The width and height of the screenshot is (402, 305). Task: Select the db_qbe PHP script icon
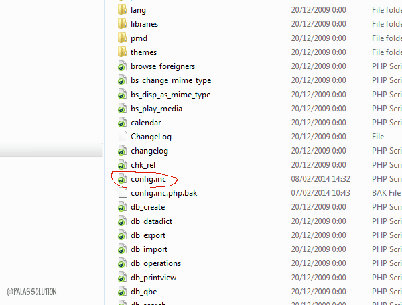pyautogui.click(x=123, y=292)
